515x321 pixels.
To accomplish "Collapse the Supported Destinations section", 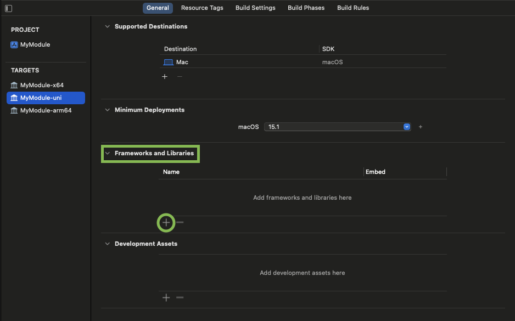I will pyautogui.click(x=108, y=26).
